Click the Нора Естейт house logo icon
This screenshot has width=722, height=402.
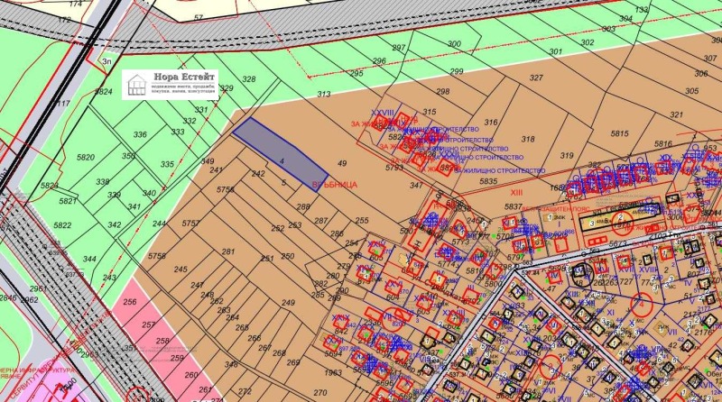138,85
